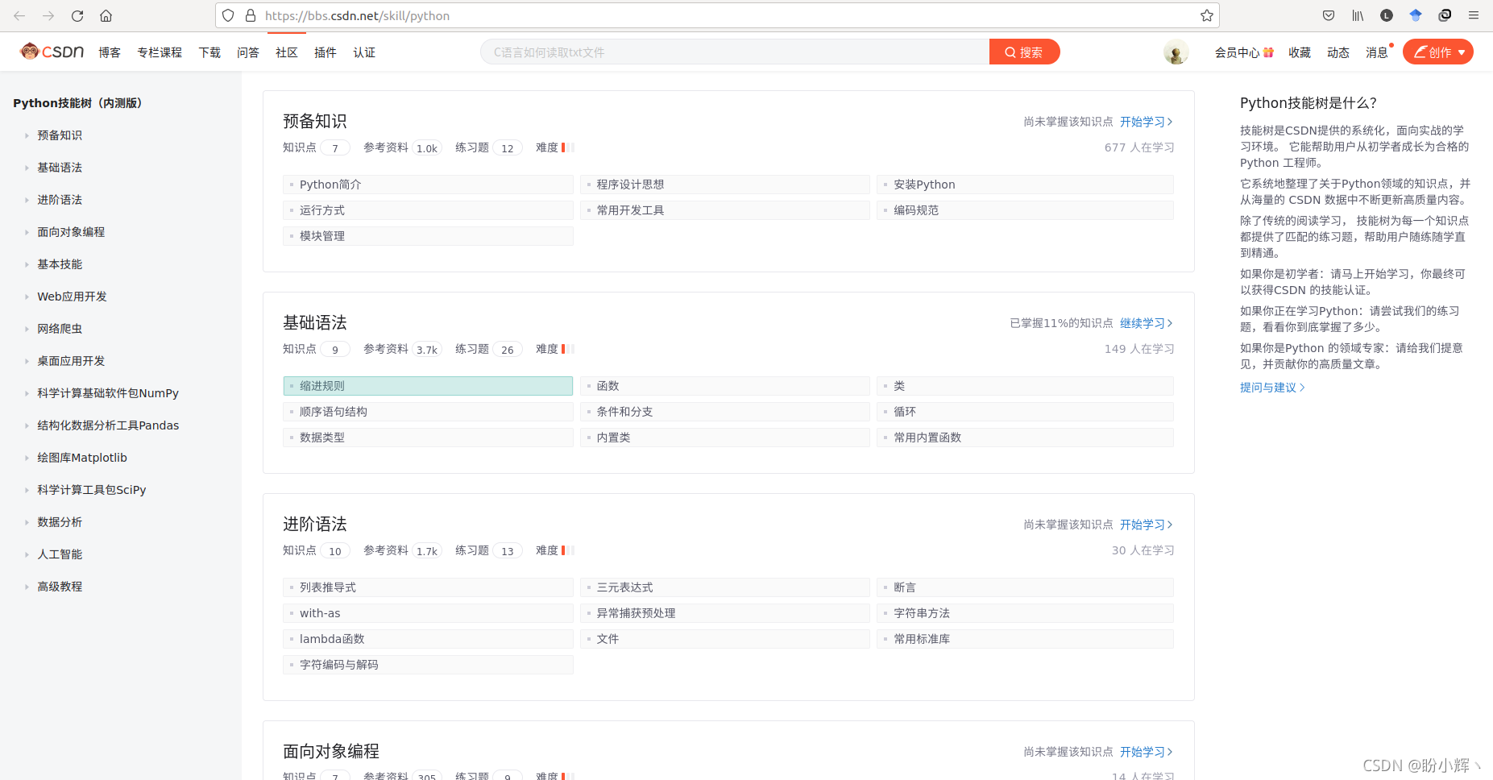Click the 搜索 search button
1493x780 pixels.
pyautogui.click(x=1024, y=52)
